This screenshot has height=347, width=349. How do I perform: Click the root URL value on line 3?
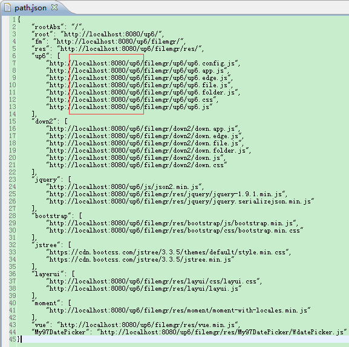(x=112, y=35)
